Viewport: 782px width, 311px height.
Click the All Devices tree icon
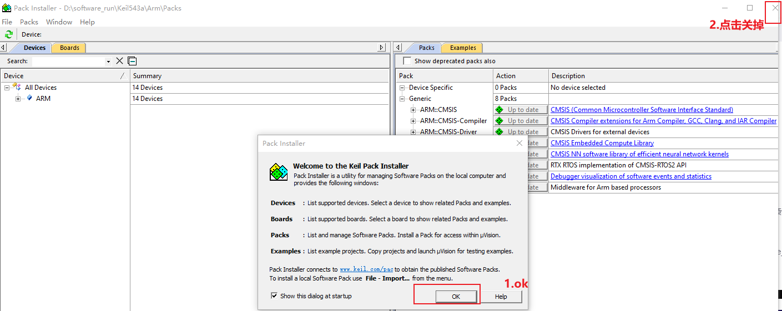pos(17,87)
